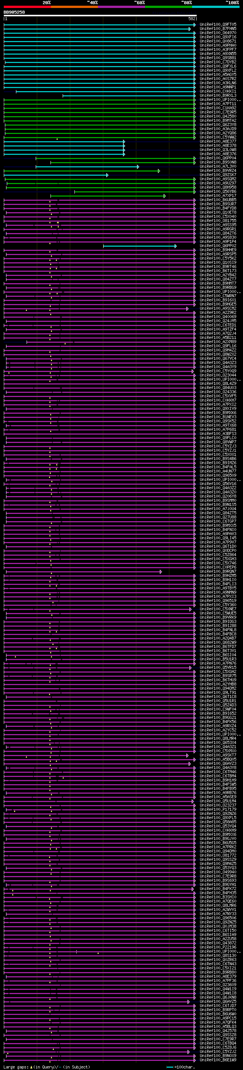This screenshot has width=243, height=1070.
Task: Select the UniRef100_A9XN55 label
Action: (218, 54)
